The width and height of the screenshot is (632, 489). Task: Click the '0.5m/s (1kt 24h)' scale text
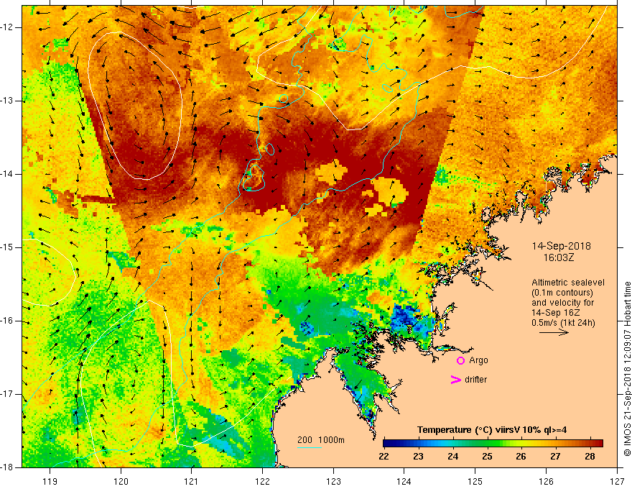(563, 323)
